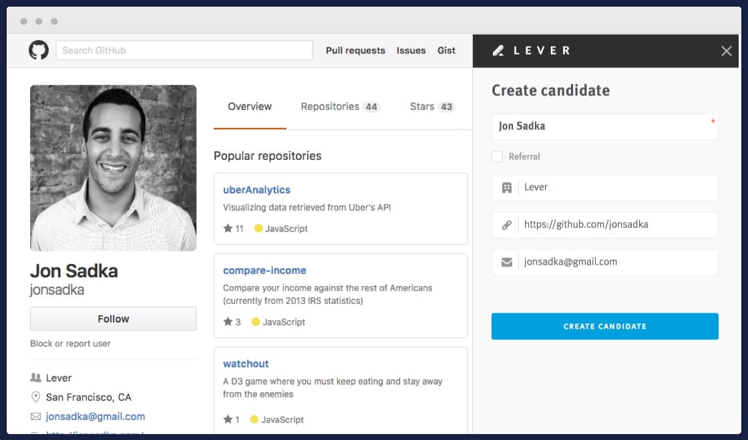Open Pull requests in the GitHub header
This screenshot has width=748, height=440.
click(355, 51)
